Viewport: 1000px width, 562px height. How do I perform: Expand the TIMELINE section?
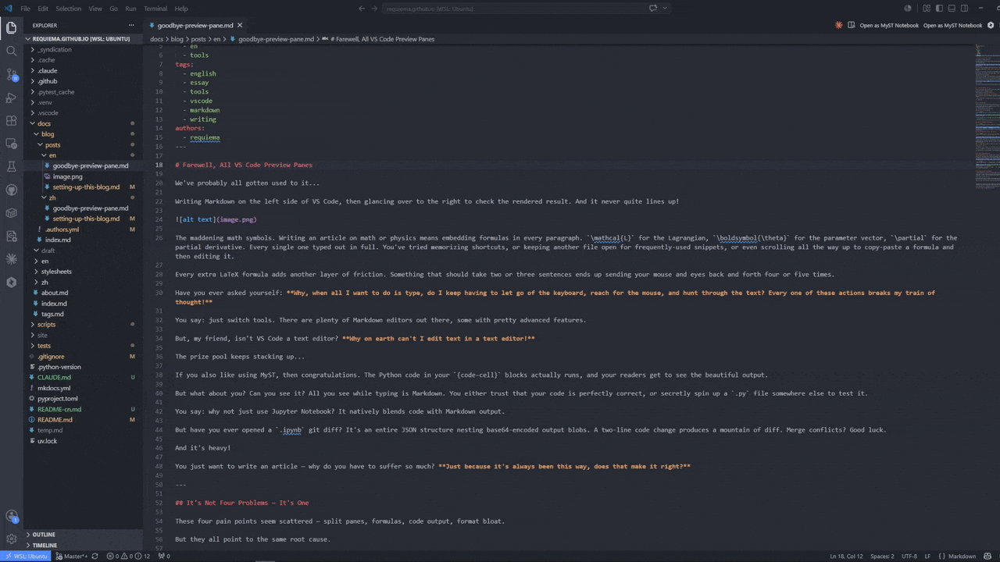(x=83, y=546)
